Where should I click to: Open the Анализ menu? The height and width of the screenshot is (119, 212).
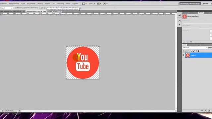(48, 4)
